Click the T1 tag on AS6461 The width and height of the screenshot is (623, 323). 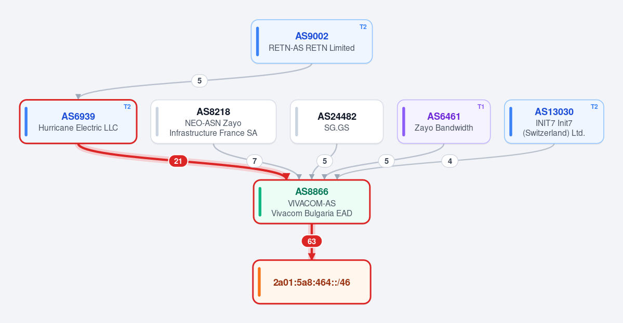pyautogui.click(x=481, y=107)
